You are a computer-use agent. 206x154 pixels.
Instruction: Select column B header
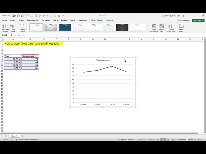30,39
